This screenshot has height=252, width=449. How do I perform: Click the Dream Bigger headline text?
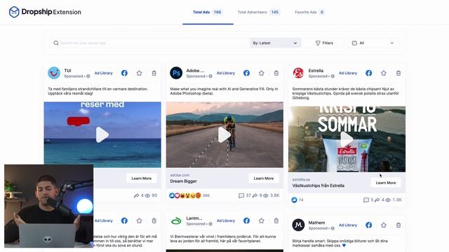tap(184, 181)
